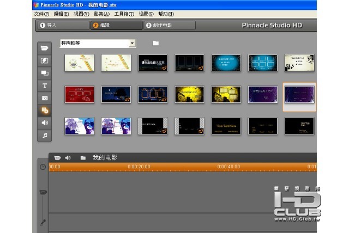Select the blue glowing oval text template
This screenshot has width=349, height=233.
point(226,63)
